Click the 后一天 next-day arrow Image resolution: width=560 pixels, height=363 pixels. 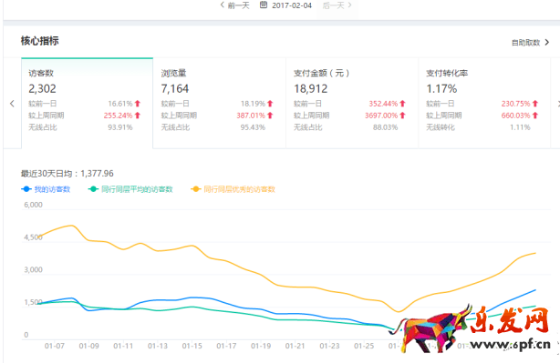(349, 5)
